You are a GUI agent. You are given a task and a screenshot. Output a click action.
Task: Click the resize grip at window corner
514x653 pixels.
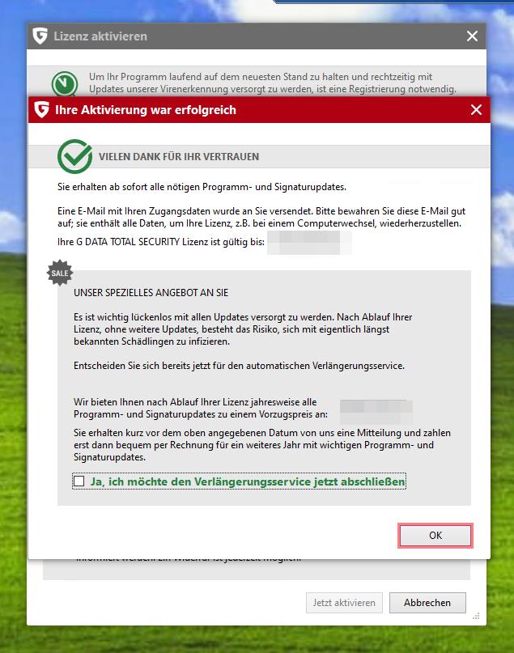[x=477, y=616]
